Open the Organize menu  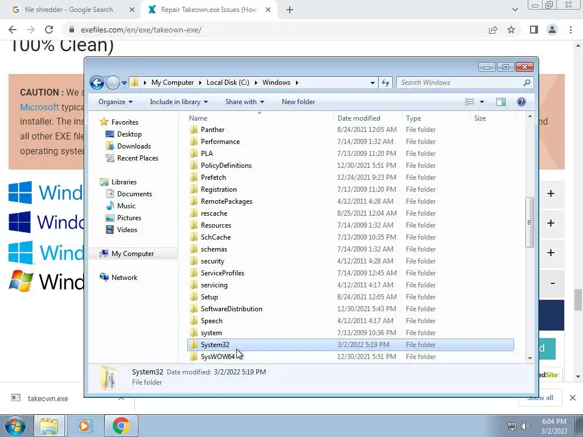coord(116,102)
